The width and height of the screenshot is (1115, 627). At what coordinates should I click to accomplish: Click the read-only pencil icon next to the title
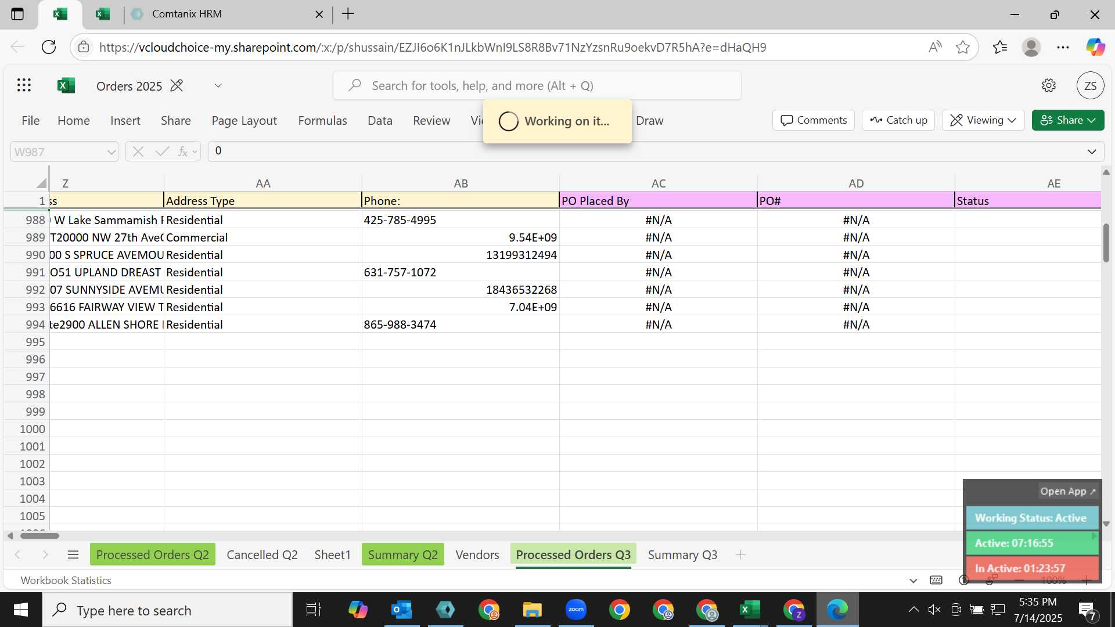177,85
